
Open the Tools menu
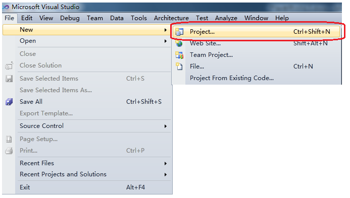pyautogui.click(x=138, y=18)
